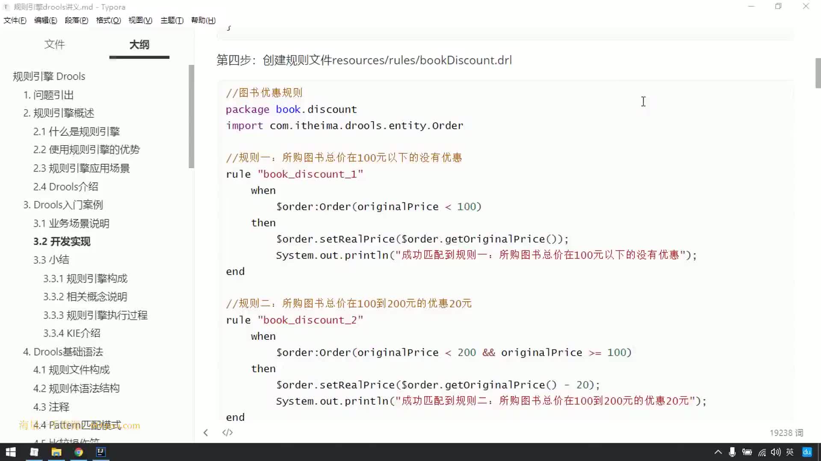This screenshot has height=461, width=821.
Task: Open 2.4 Drools介绍 outline item
Action: coord(65,187)
